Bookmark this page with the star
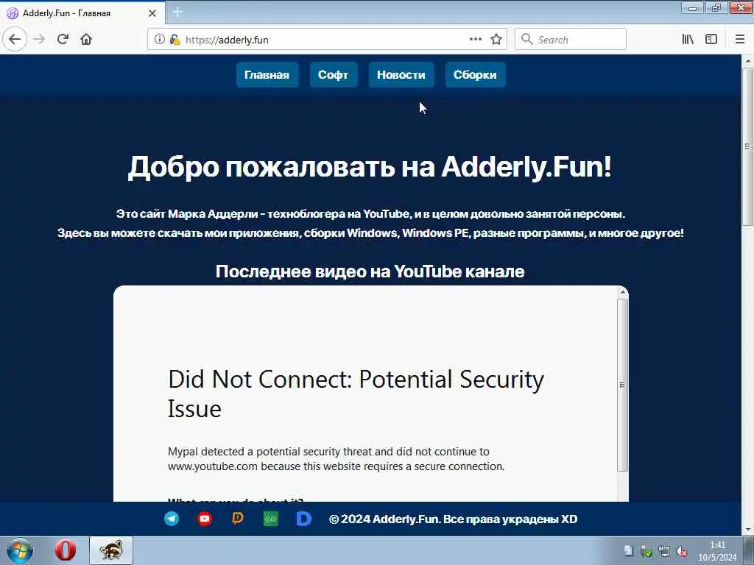This screenshot has height=565, width=754. 496,40
